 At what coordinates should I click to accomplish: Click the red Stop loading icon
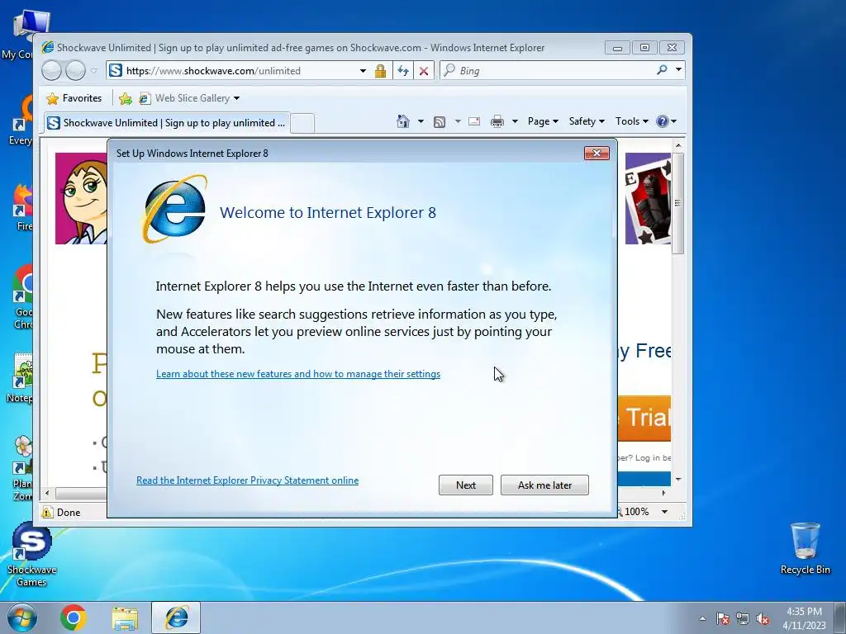point(424,71)
